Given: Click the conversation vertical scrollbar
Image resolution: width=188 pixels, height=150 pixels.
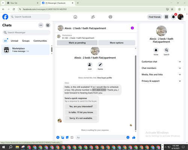Looking at the screenshot, I should pyautogui.click(x=135, y=93).
